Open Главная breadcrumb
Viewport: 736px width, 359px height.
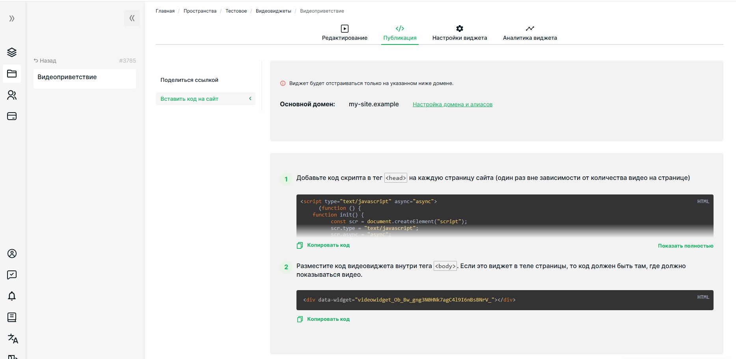165,11
